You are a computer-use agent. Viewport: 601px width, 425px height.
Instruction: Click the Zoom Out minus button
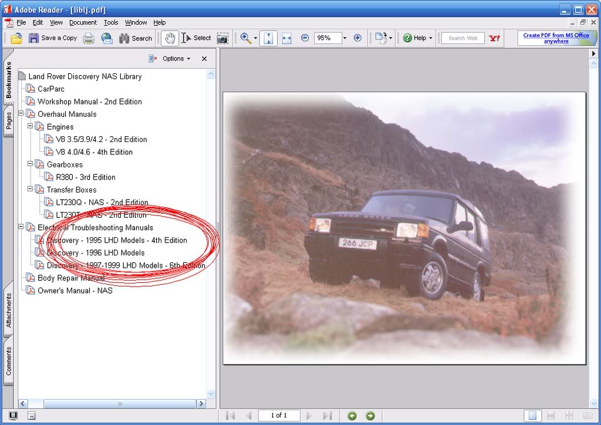(x=305, y=38)
